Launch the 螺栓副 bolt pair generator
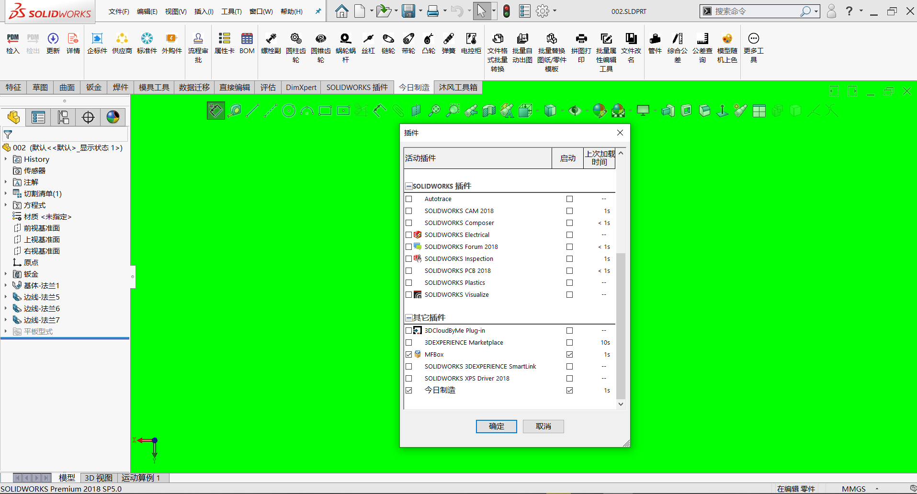917x494 pixels. pos(271,43)
